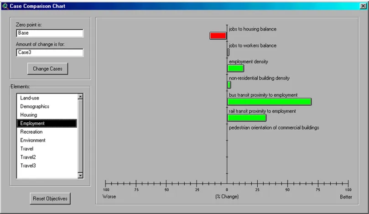Click the Case3 amount of change field
The image size is (369, 214).
(x=50, y=52)
